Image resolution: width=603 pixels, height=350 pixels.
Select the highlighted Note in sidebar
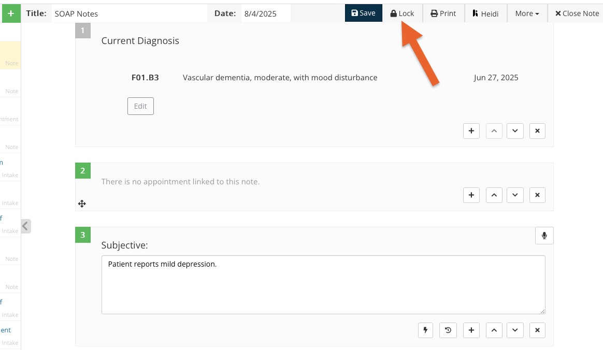coord(10,55)
